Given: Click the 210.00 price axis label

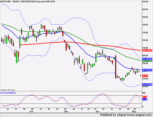Looking at the screenshot, I should (145, 48).
